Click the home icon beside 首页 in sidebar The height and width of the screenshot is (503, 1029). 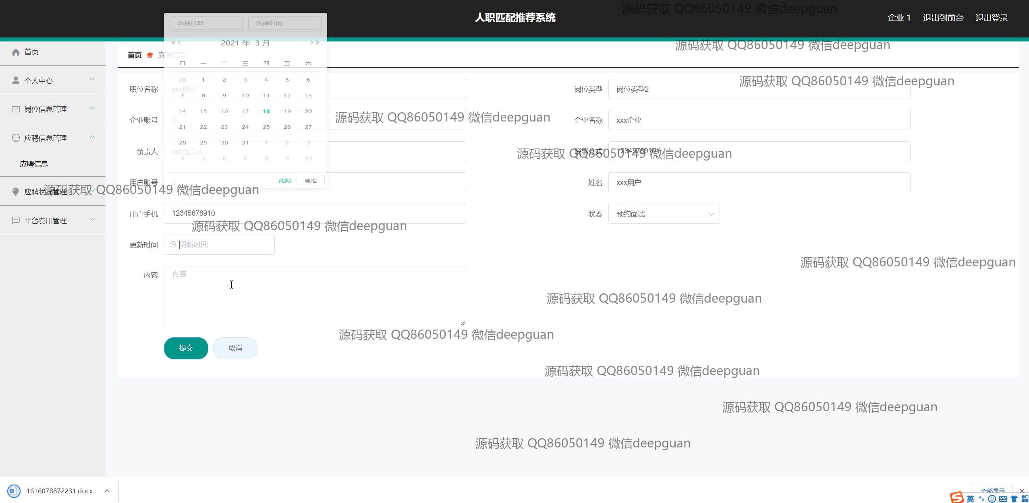16,52
